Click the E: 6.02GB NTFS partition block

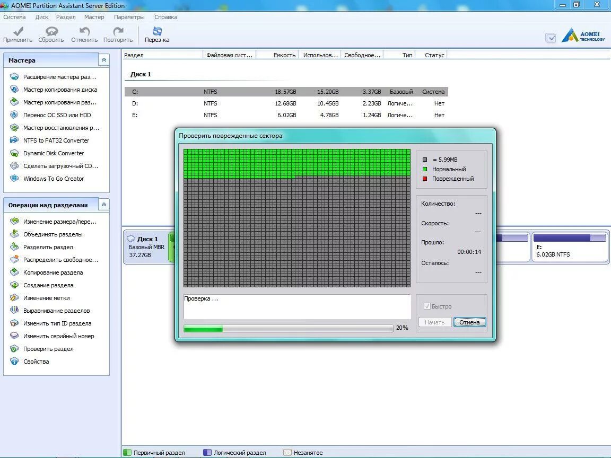(x=570, y=247)
